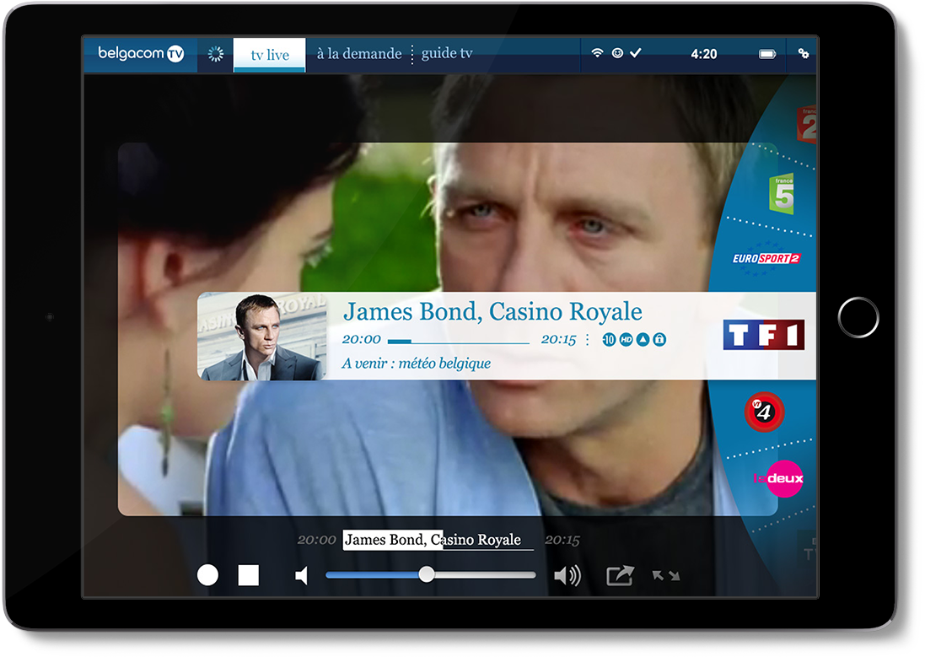Tap the 20:15 end time in the info card
Image resolution: width=925 pixels, height=657 pixels.
[x=558, y=339]
